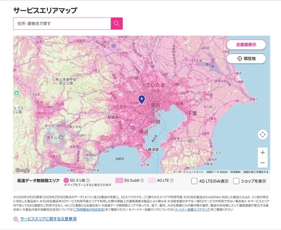Click the 東京 label on the map
The height and width of the screenshot is (230, 281).
(x=156, y=105)
